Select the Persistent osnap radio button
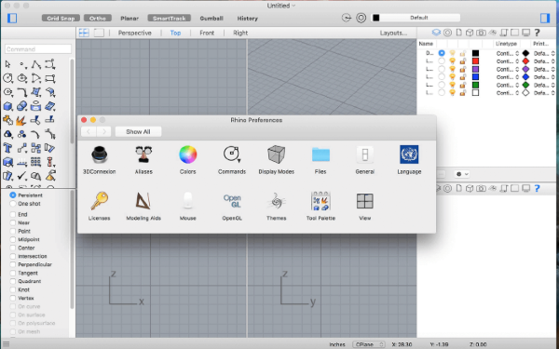 13,195
